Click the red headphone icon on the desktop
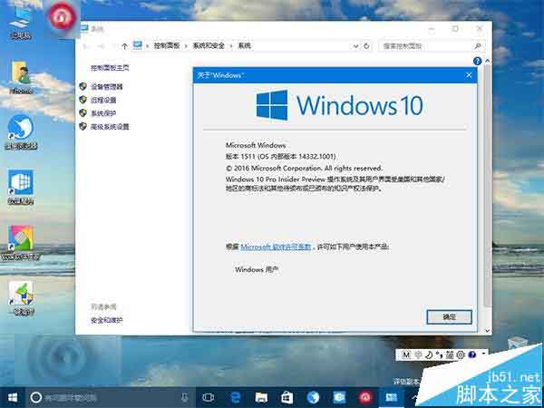The height and width of the screenshot is (408, 544). coord(62,17)
